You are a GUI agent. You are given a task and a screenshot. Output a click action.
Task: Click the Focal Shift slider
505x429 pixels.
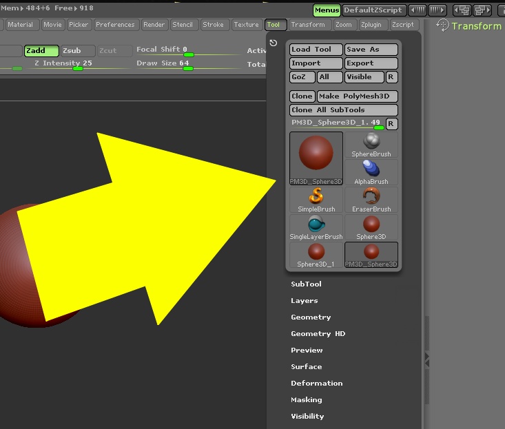pos(188,51)
